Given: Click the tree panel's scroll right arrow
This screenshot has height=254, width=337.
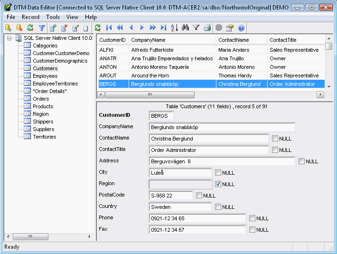Looking at the screenshot, I should point(90,236).
